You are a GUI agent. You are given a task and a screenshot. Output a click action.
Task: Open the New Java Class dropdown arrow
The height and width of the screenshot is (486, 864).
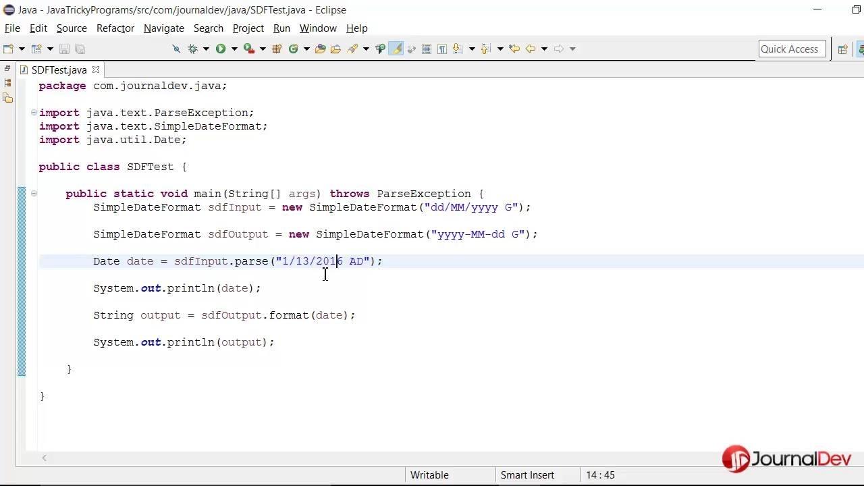click(x=306, y=49)
